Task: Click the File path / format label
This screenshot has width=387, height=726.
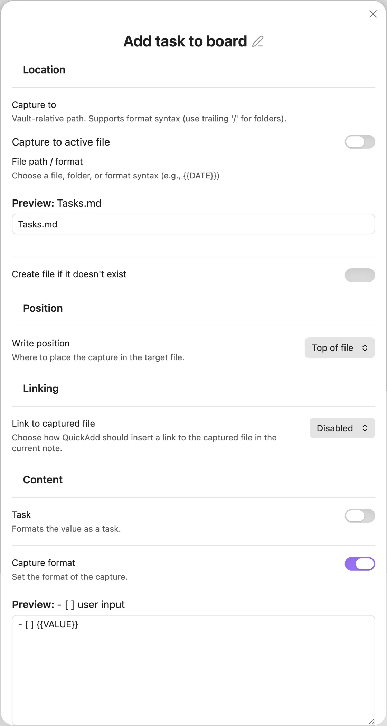Action: point(47,161)
